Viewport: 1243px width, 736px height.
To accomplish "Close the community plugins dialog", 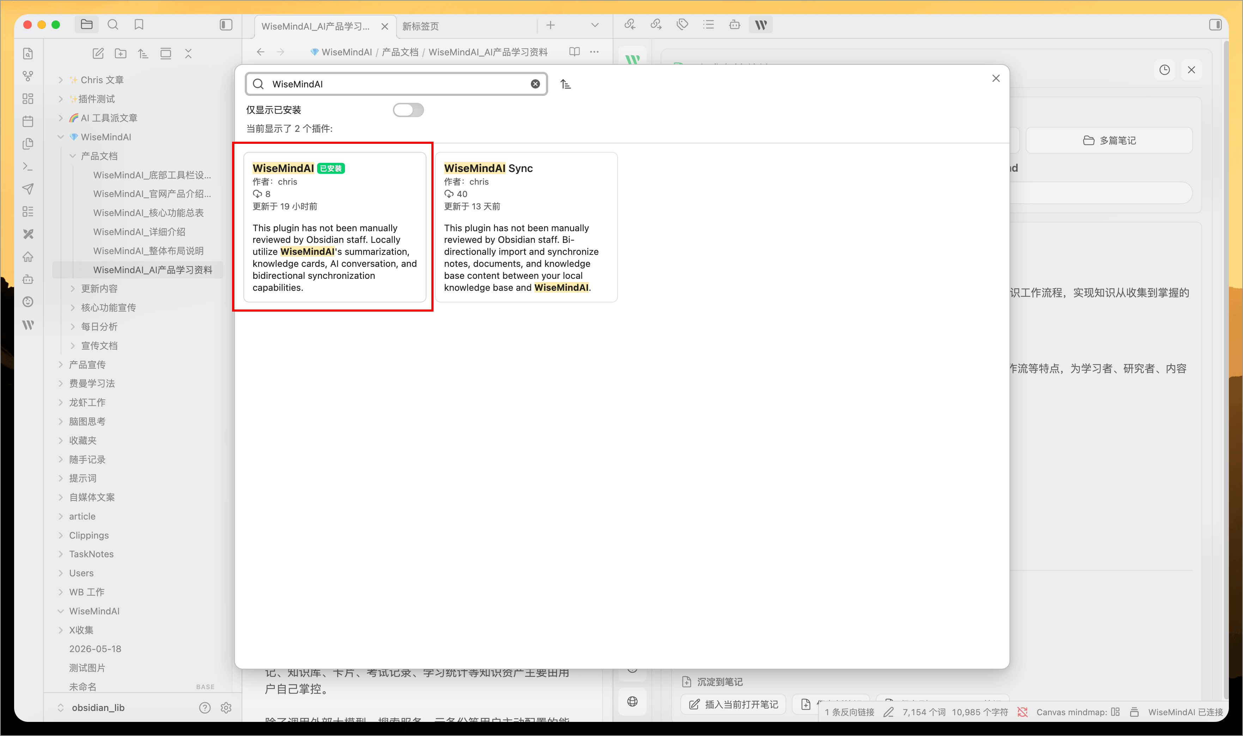I will pos(995,78).
